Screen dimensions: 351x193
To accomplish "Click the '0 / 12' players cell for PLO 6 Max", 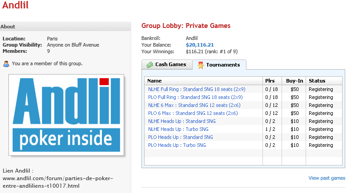I will [x=271, y=113].
